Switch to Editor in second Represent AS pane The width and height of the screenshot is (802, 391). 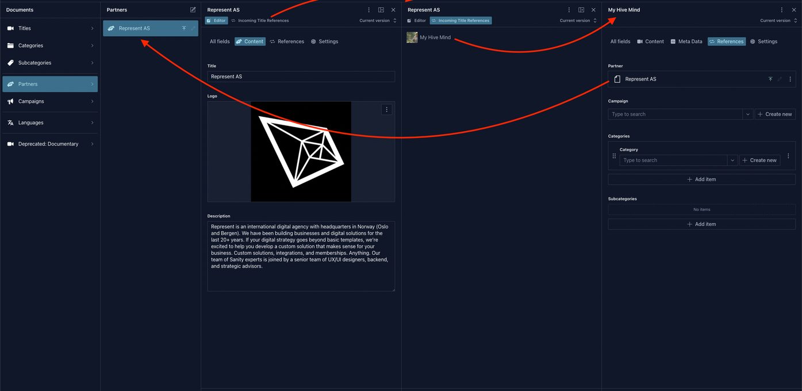[x=417, y=21]
